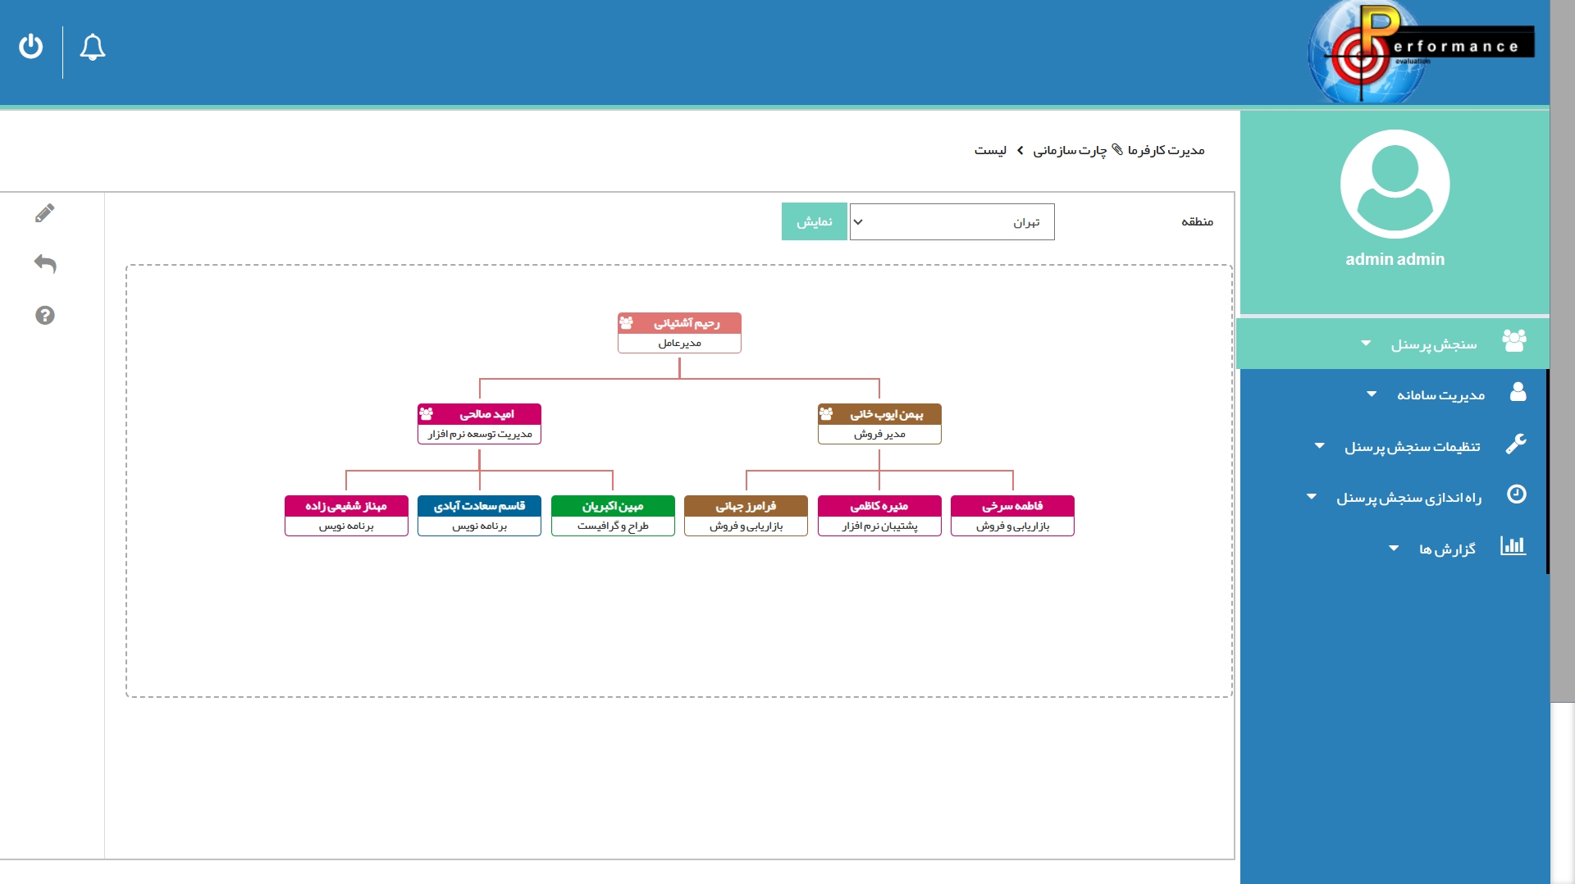The width and height of the screenshot is (1575, 884).
Task: Click the back arrow icon
Action: click(x=45, y=264)
